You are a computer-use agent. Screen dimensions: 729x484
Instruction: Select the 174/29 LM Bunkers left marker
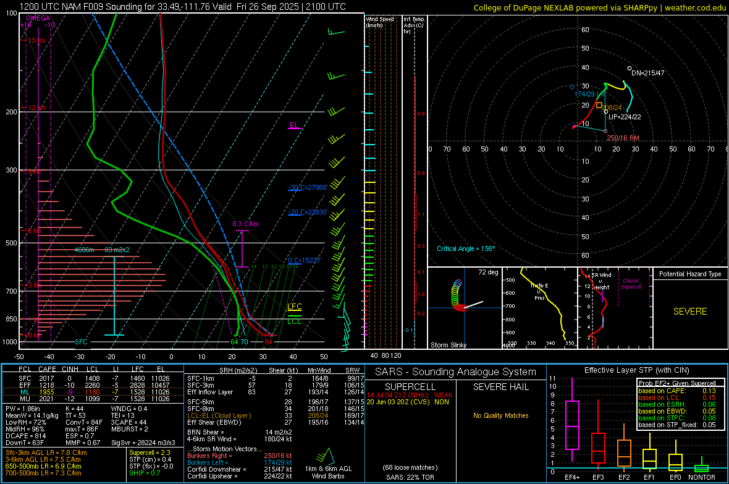[x=572, y=87]
